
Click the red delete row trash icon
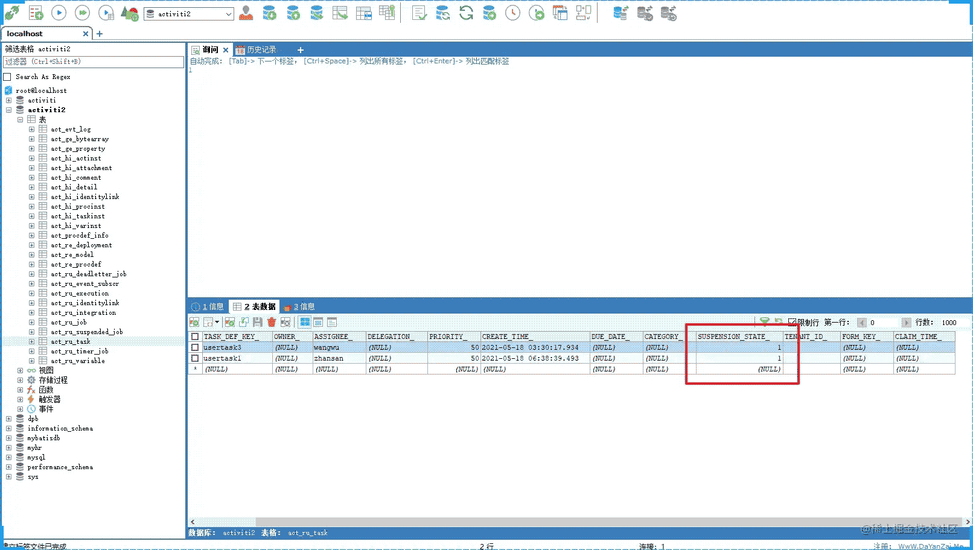272,323
